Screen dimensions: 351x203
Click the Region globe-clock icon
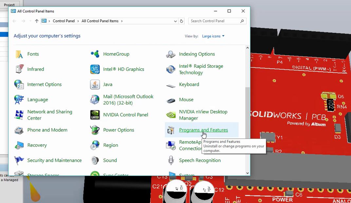point(95,145)
